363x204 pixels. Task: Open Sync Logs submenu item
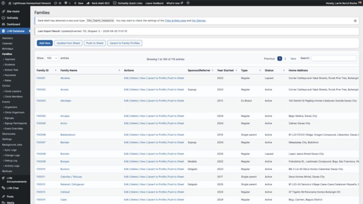10,150
